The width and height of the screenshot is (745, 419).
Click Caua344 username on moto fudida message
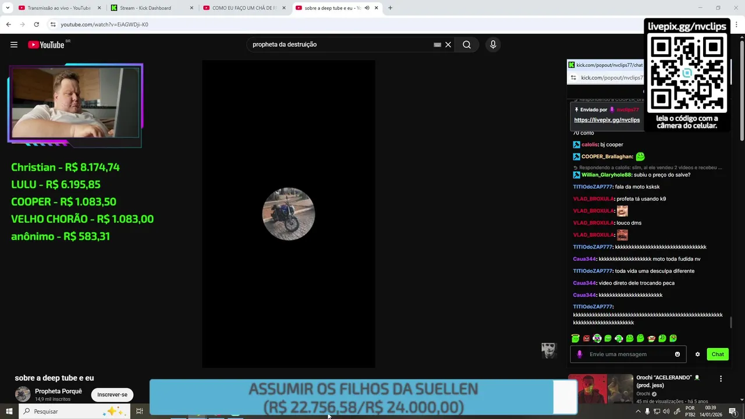click(x=584, y=259)
